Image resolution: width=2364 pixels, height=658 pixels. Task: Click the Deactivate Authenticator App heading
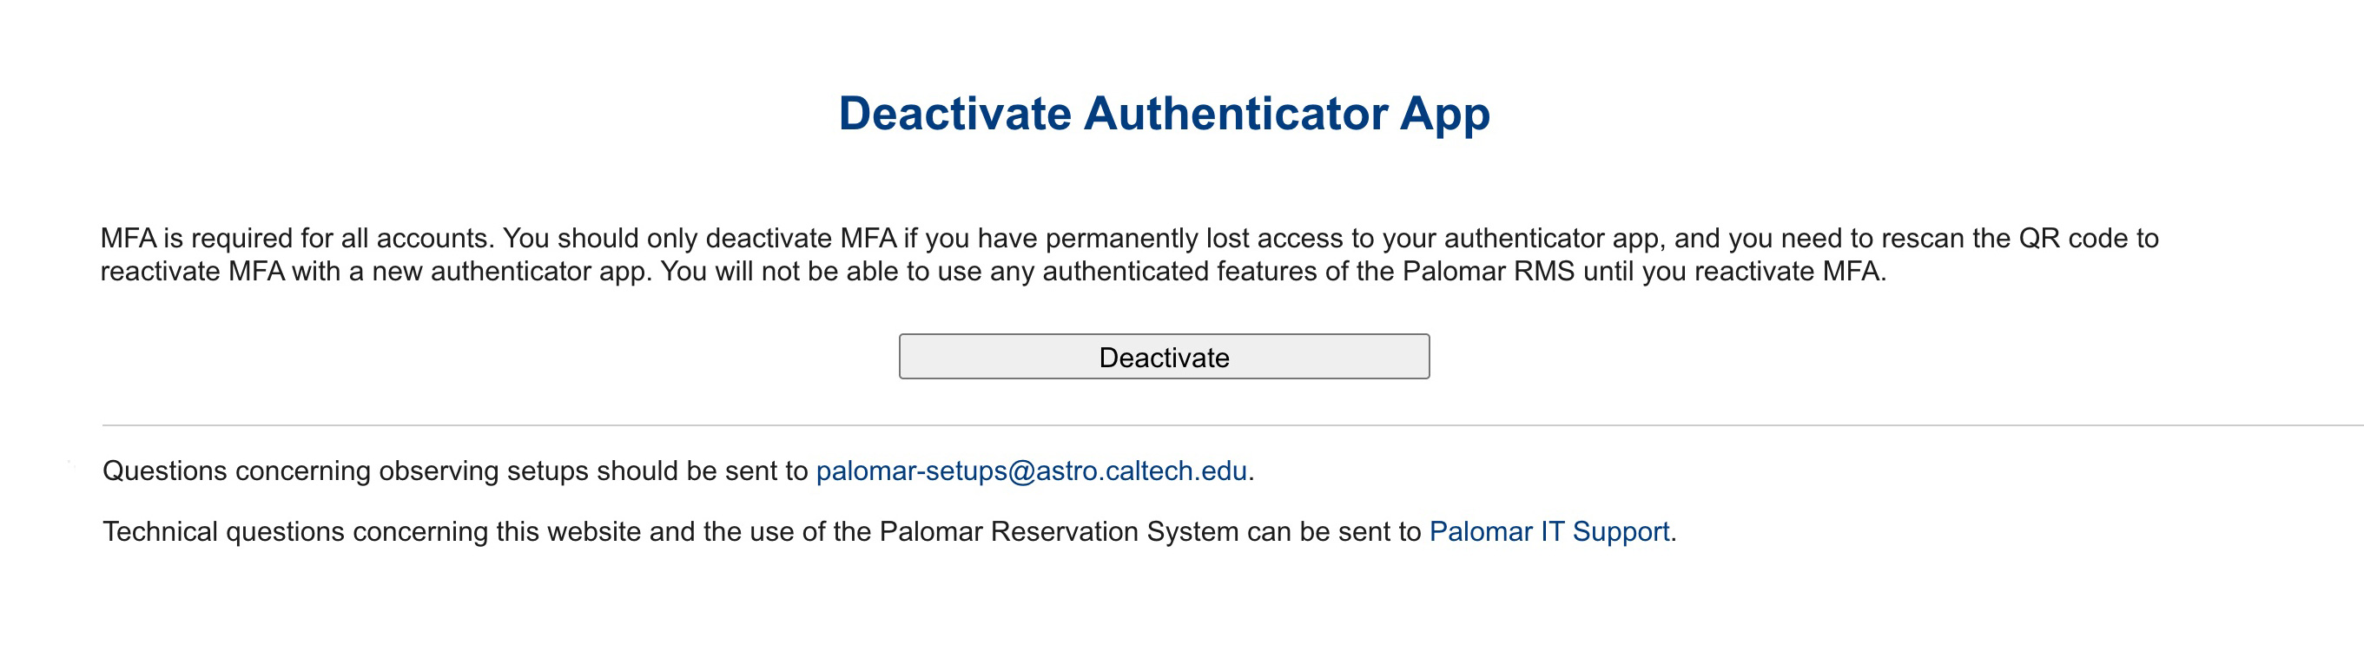point(1164,114)
